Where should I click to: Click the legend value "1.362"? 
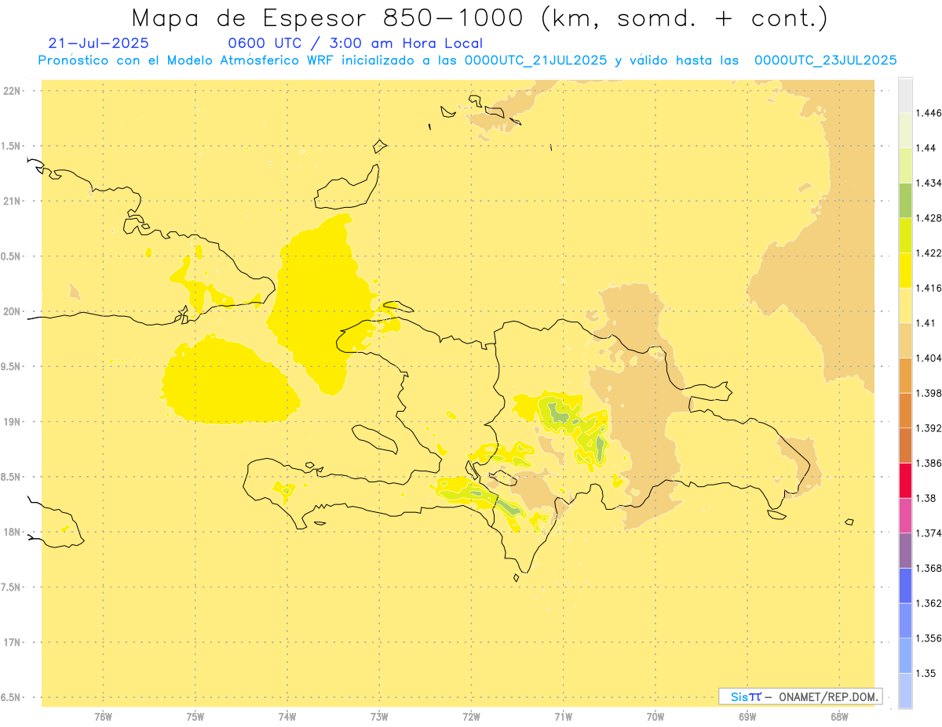pos(929,603)
